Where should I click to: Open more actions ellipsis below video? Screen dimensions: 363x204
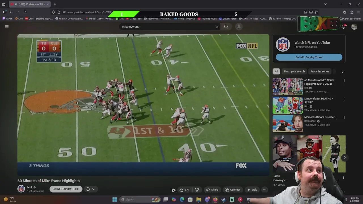265,190
